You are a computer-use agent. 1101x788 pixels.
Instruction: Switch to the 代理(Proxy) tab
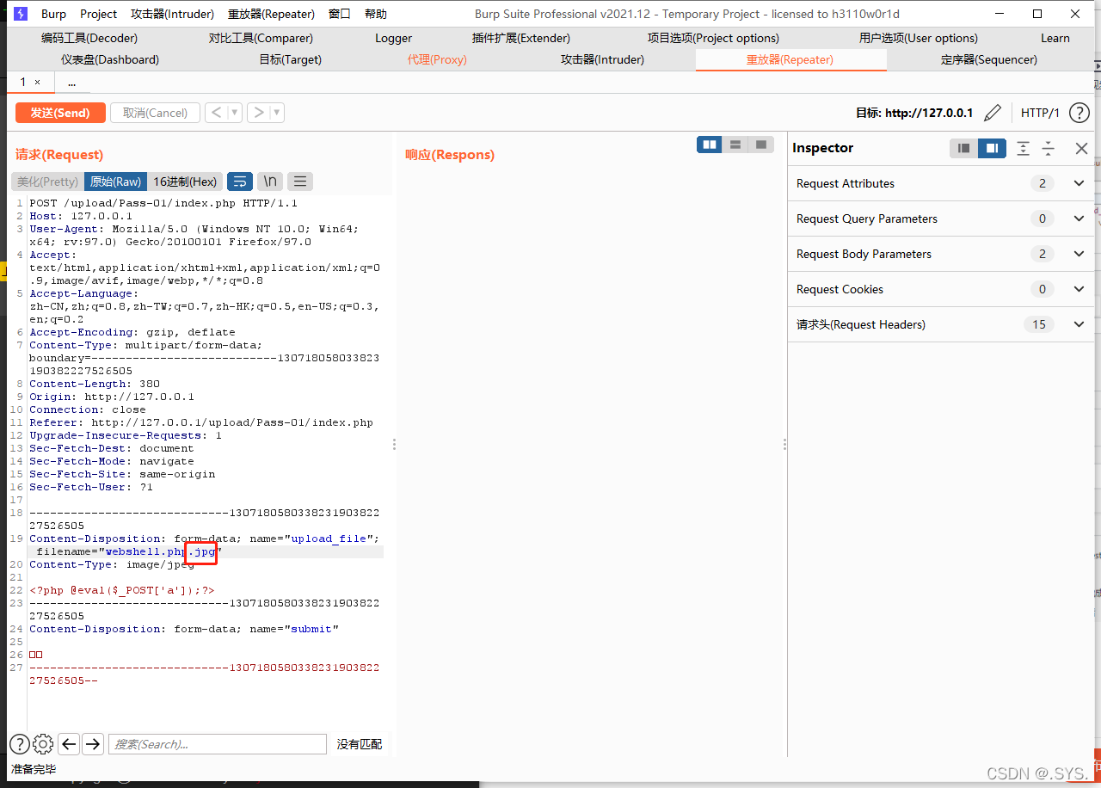(437, 59)
